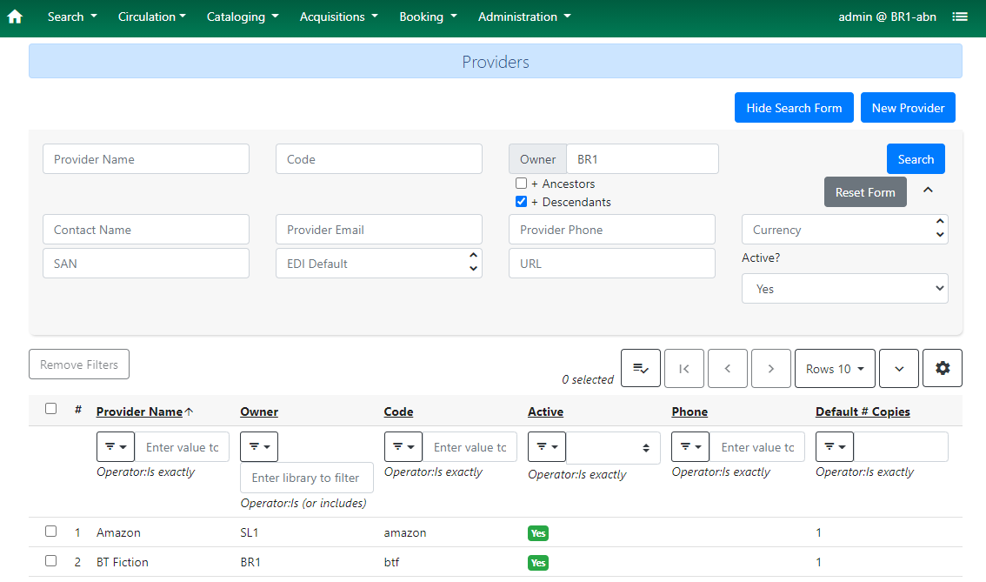Click the Provider Name search field
This screenshot has width=986, height=582.
pyautogui.click(x=146, y=159)
